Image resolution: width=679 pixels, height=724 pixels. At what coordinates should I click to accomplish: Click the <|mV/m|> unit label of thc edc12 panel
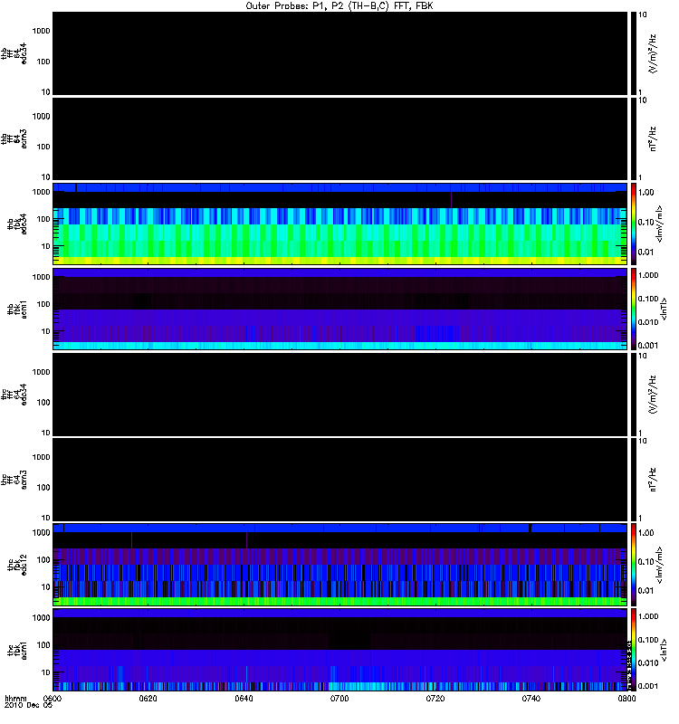tap(659, 565)
